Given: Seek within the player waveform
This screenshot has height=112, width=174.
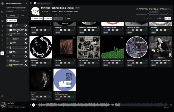Looking at the screenshot, I should tap(103, 105).
